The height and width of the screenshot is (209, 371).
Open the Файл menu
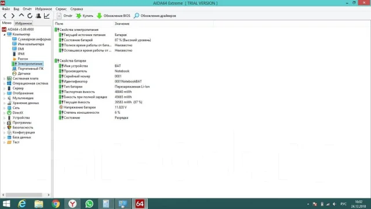(x=6, y=9)
